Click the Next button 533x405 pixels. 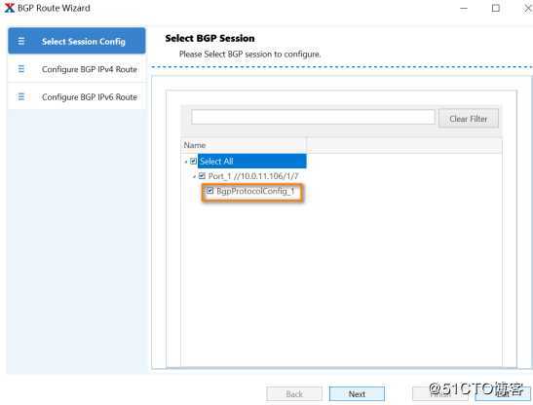tap(357, 393)
